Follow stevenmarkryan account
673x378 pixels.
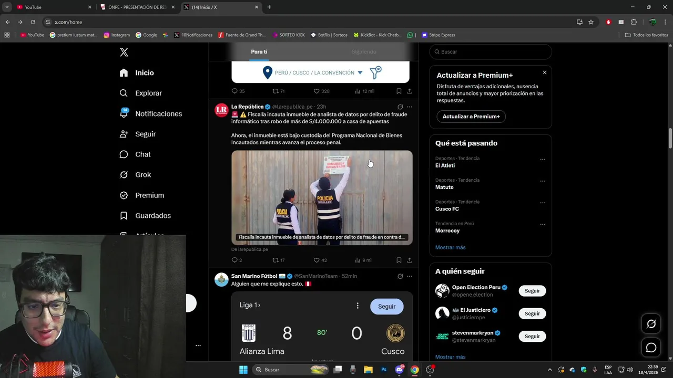[x=532, y=336]
